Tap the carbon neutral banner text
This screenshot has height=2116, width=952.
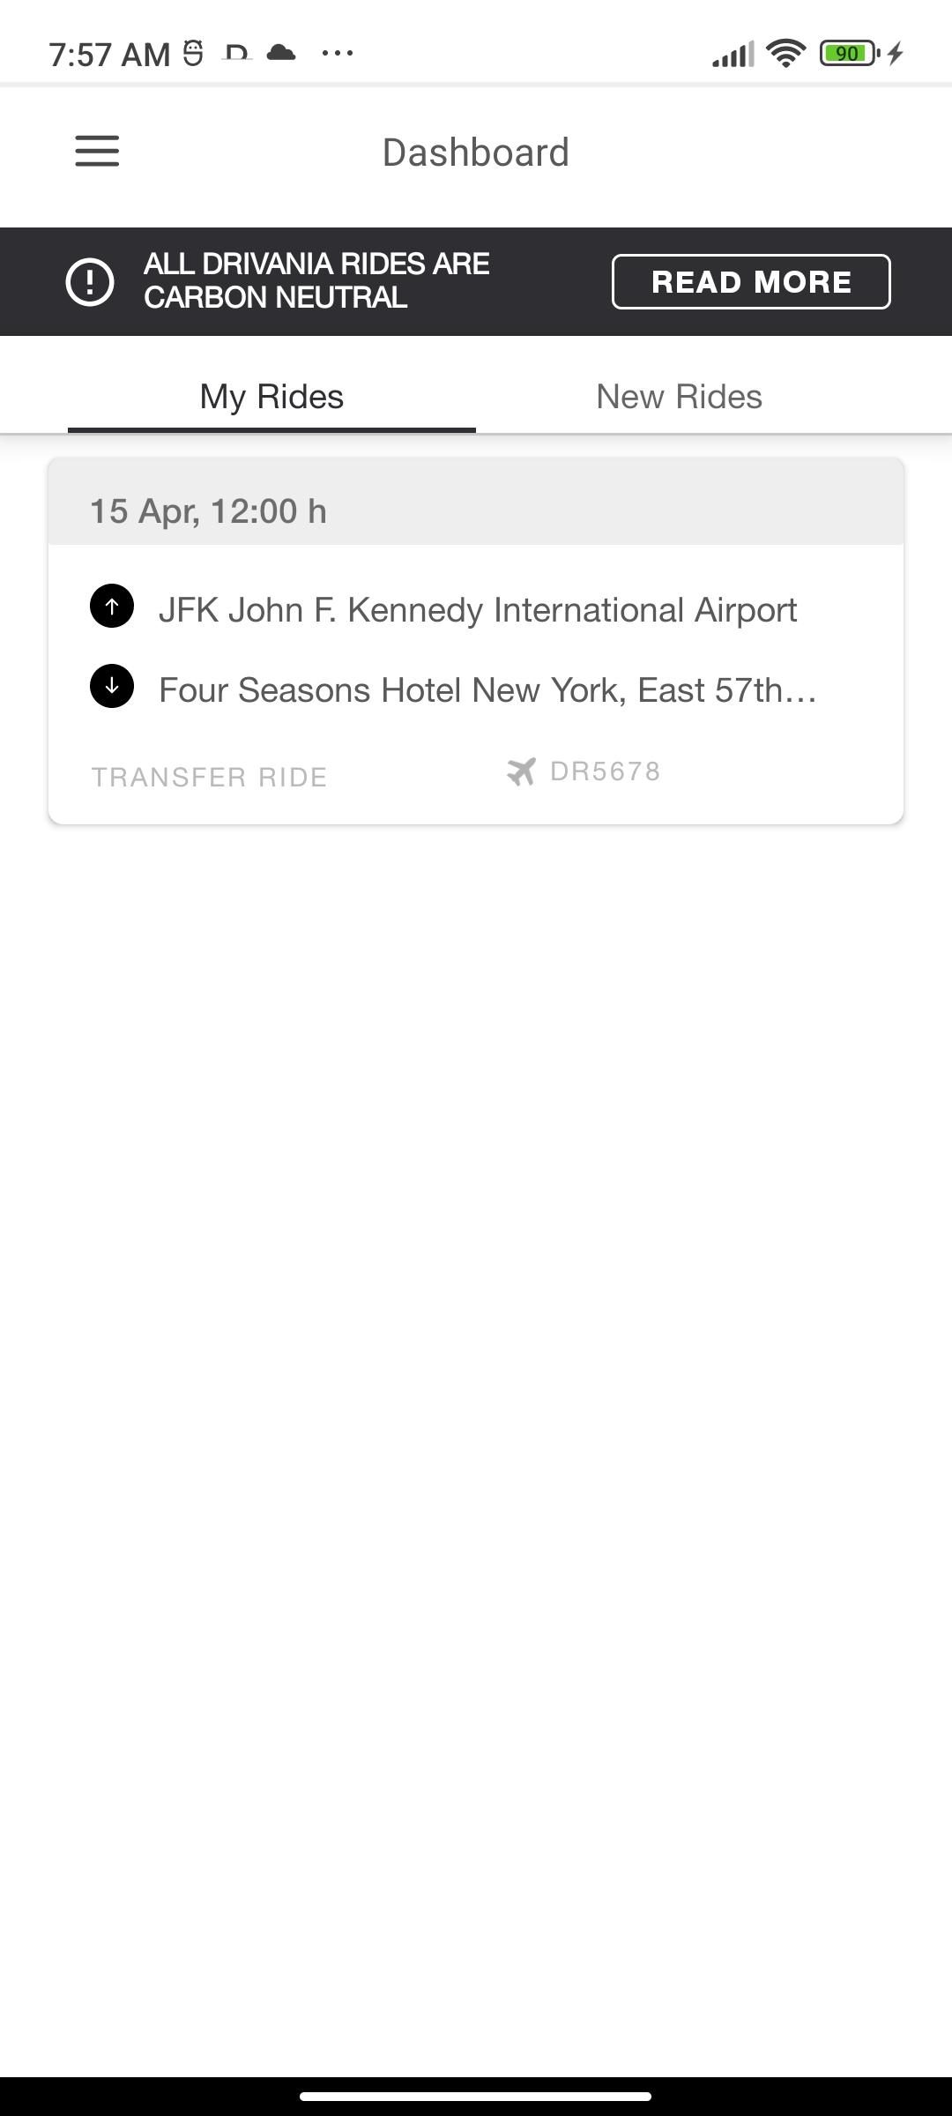[x=316, y=280]
